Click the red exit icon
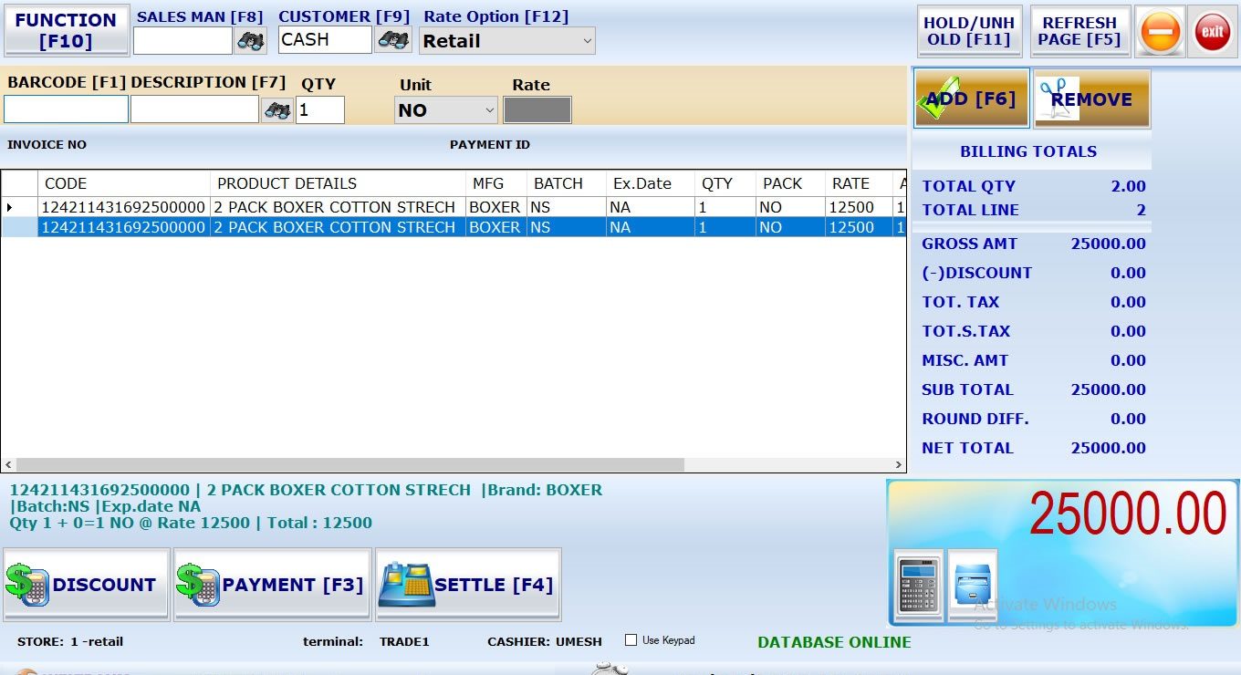The image size is (1241, 675). click(x=1212, y=32)
